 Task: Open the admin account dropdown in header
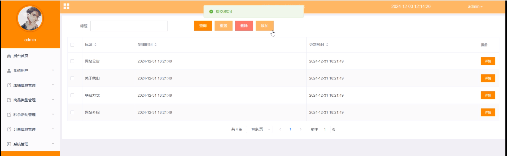tap(475, 7)
